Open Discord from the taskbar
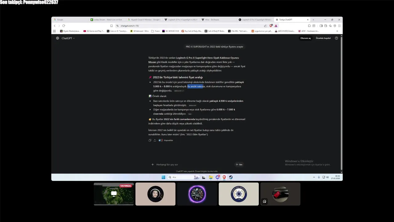394x222 pixels. coord(218,177)
